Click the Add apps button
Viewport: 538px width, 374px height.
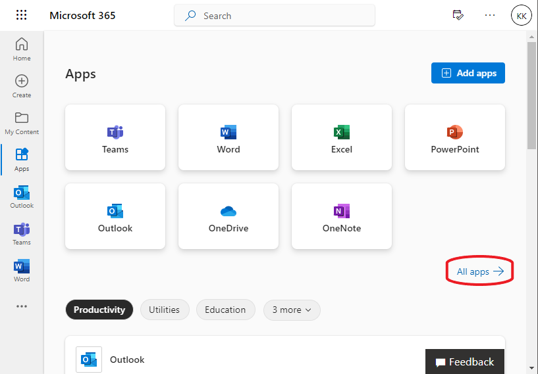468,73
